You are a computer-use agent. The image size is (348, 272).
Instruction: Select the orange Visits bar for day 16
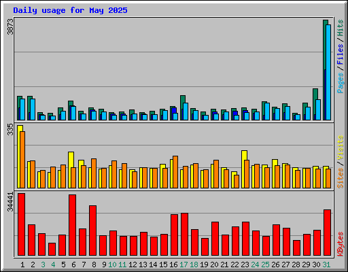click(x=175, y=172)
